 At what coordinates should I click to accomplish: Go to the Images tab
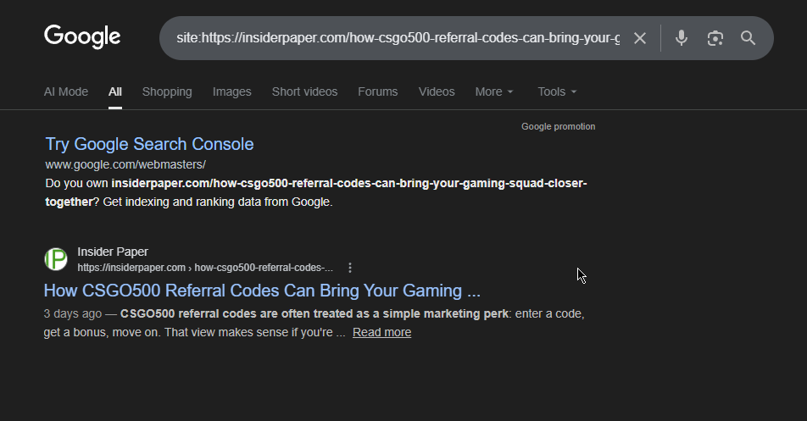click(x=231, y=91)
